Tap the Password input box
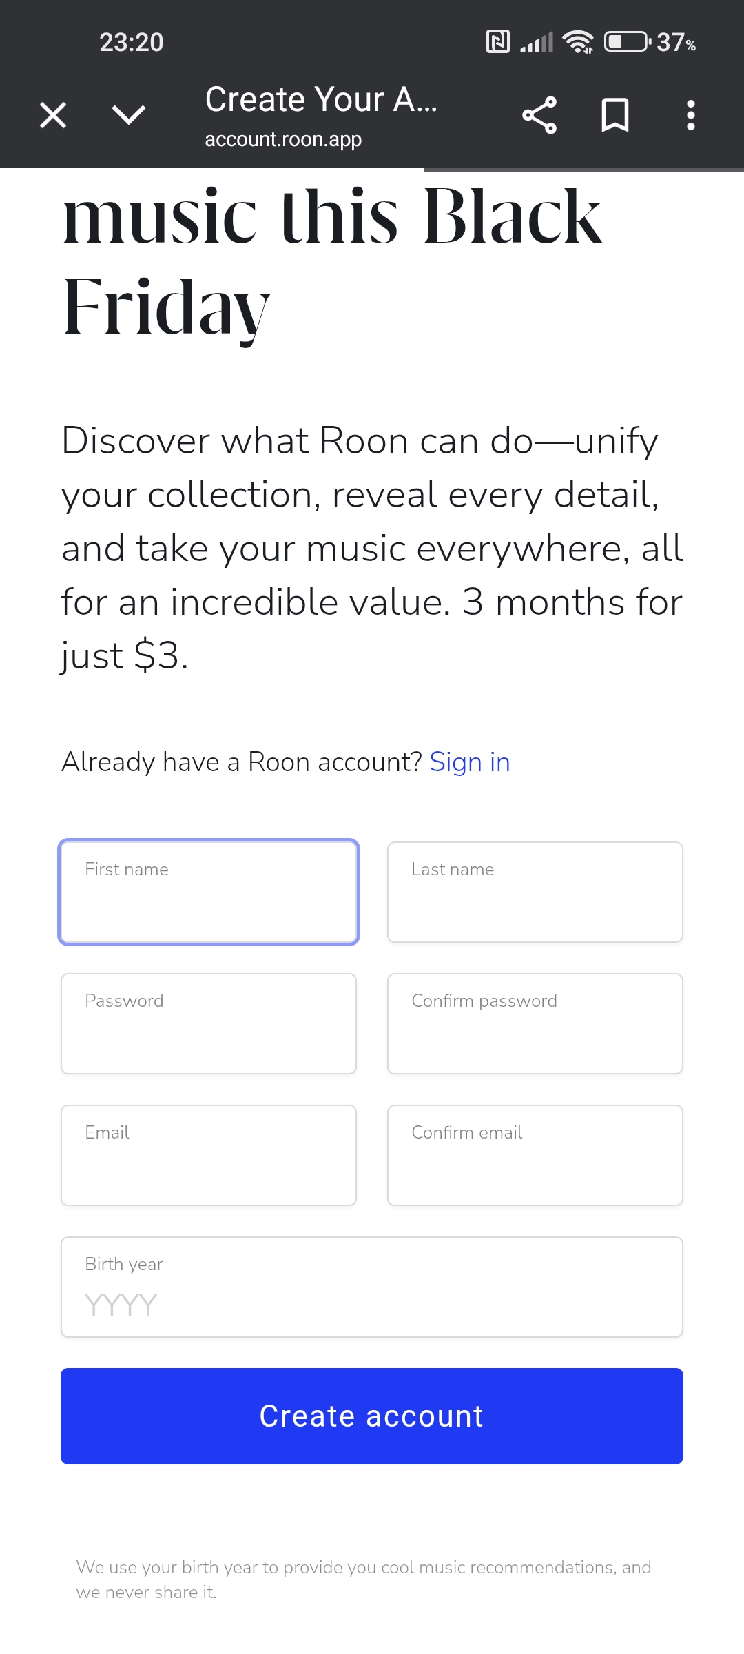This screenshot has width=744, height=1654. click(x=209, y=1024)
